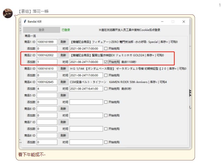The height and width of the screenshot is (165, 221).
Task: Uncheck 开始抢购 for 商品2
Action: [x=106, y=62]
